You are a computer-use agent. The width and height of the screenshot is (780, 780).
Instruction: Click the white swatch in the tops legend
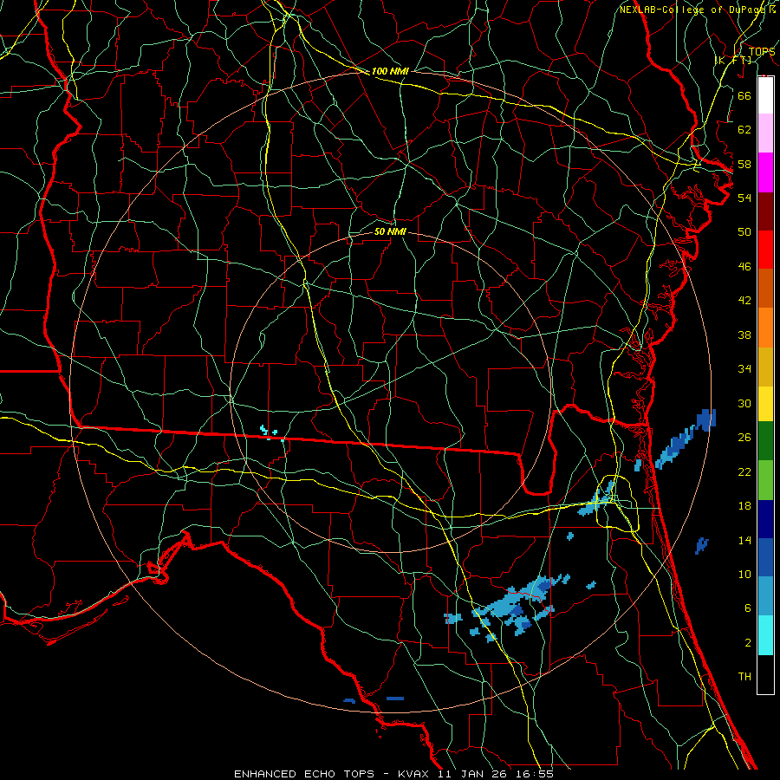pos(765,95)
